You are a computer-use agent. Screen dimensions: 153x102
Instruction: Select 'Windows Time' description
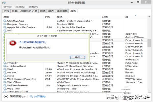[67, 89]
